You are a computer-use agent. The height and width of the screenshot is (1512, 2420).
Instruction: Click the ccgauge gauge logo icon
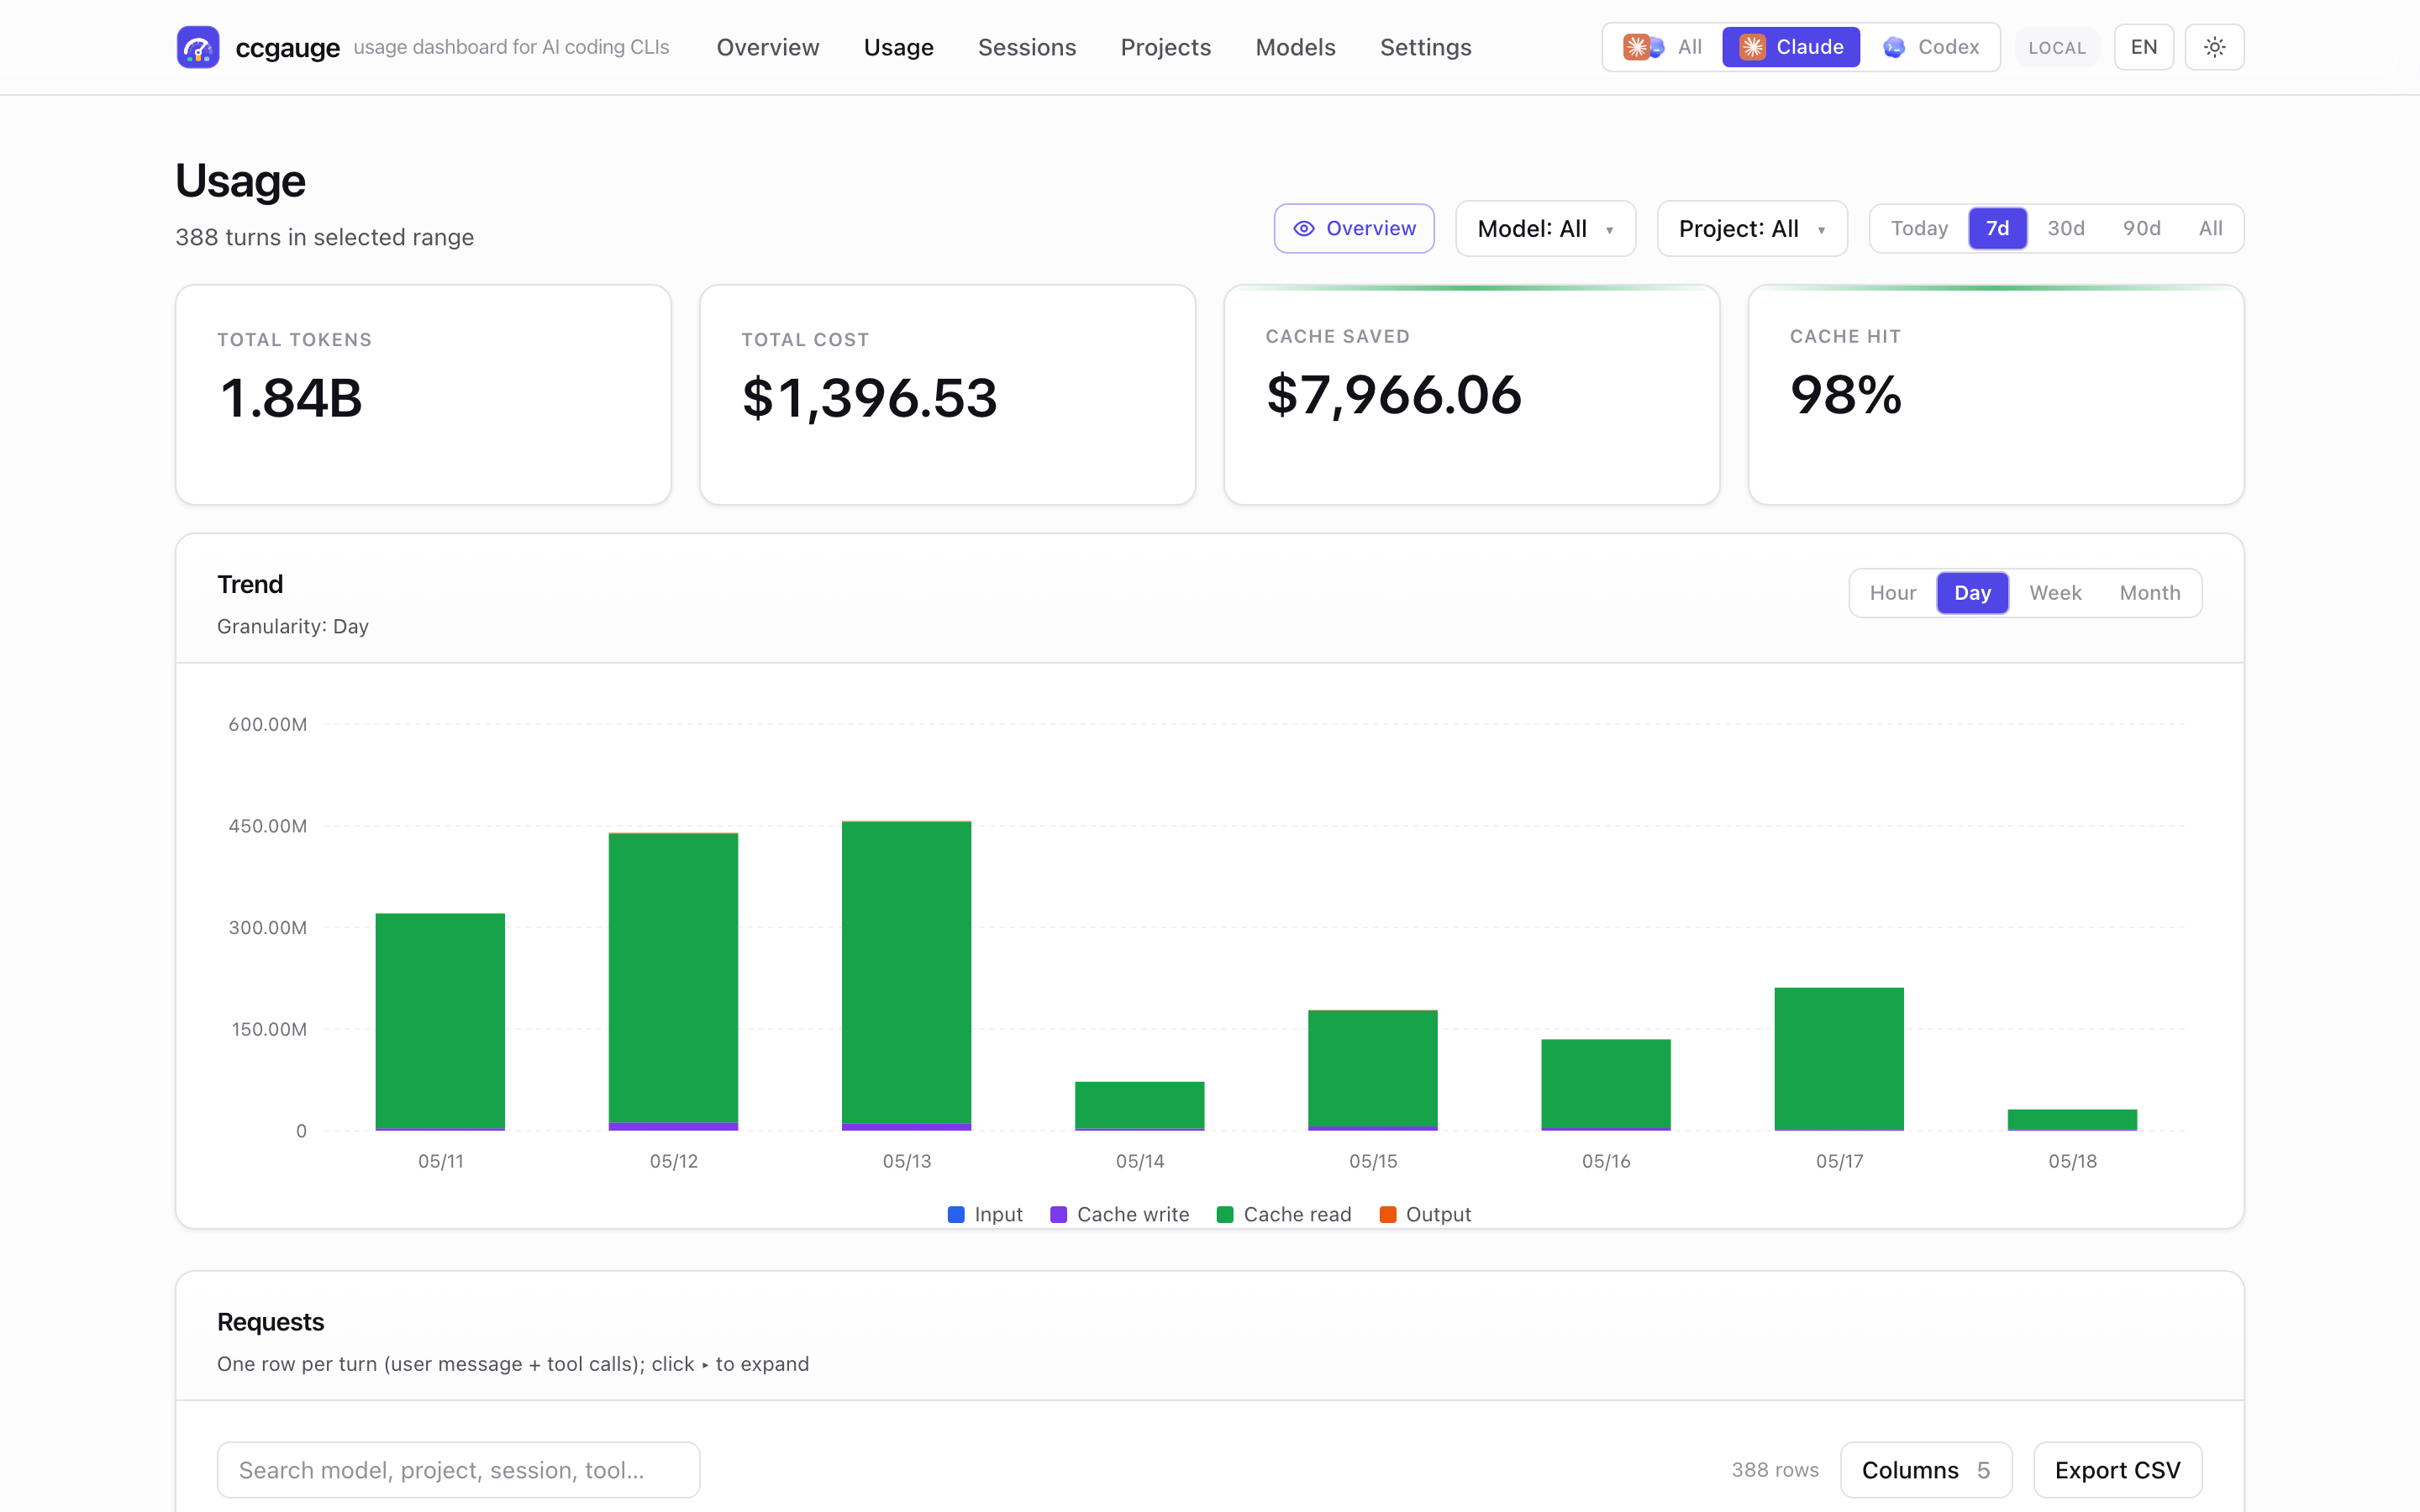coord(198,47)
